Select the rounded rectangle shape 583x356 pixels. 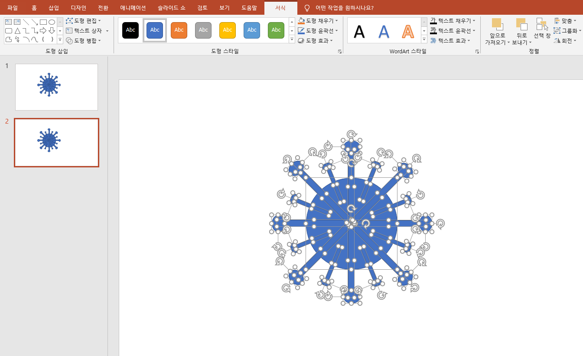8,31
